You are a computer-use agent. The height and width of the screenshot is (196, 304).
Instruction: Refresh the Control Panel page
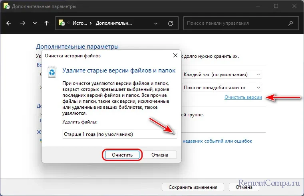click(x=171, y=23)
